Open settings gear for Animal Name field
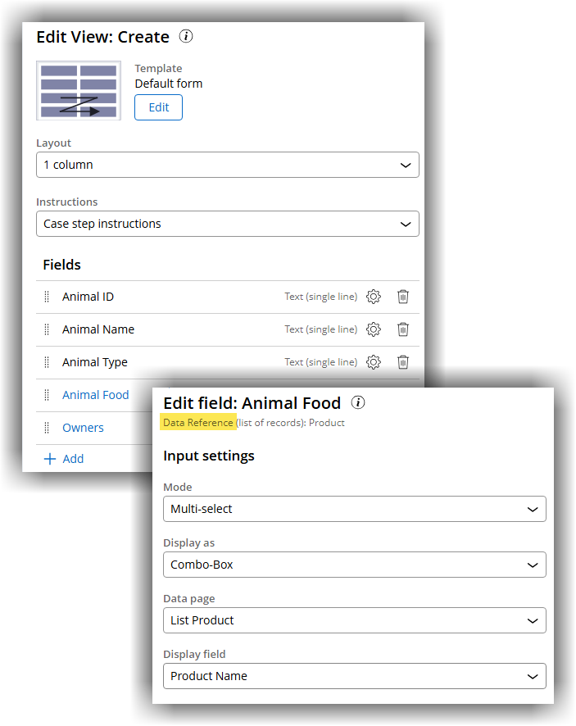576x726 pixels. coord(374,329)
